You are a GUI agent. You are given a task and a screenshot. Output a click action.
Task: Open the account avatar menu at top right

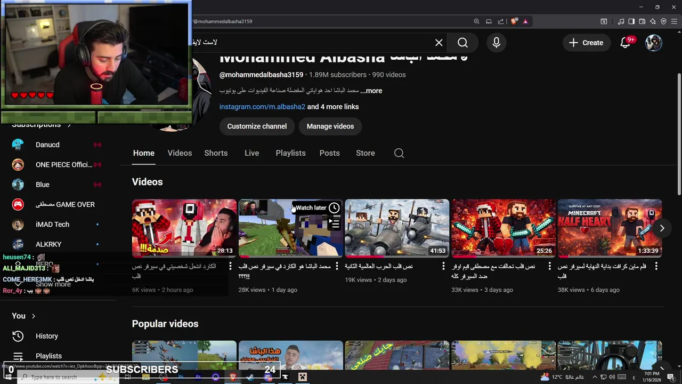click(654, 43)
